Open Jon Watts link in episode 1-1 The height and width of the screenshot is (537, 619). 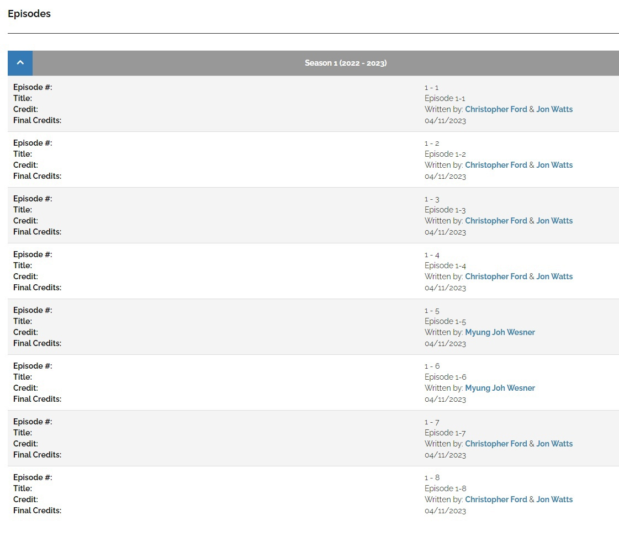point(554,109)
